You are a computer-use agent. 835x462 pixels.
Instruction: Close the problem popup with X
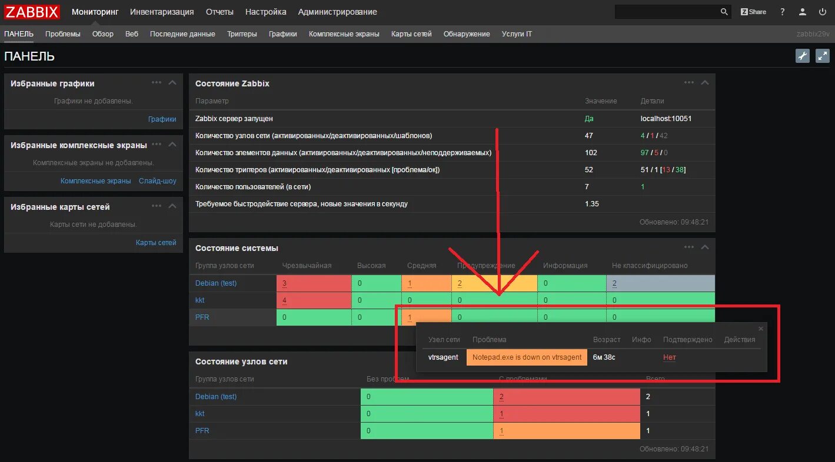click(761, 329)
